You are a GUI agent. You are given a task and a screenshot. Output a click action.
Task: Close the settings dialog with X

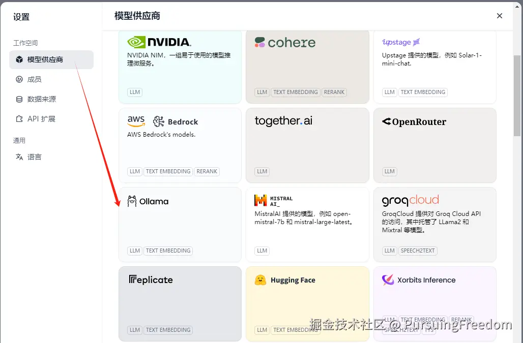[x=499, y=16]
